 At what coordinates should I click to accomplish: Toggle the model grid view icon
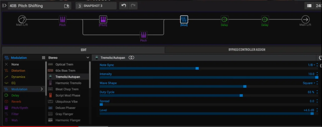(44, 58)
